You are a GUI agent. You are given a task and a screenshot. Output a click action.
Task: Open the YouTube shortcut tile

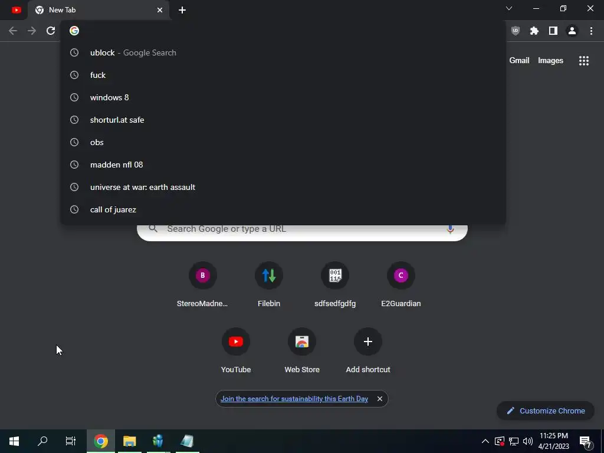pos(236,351)
